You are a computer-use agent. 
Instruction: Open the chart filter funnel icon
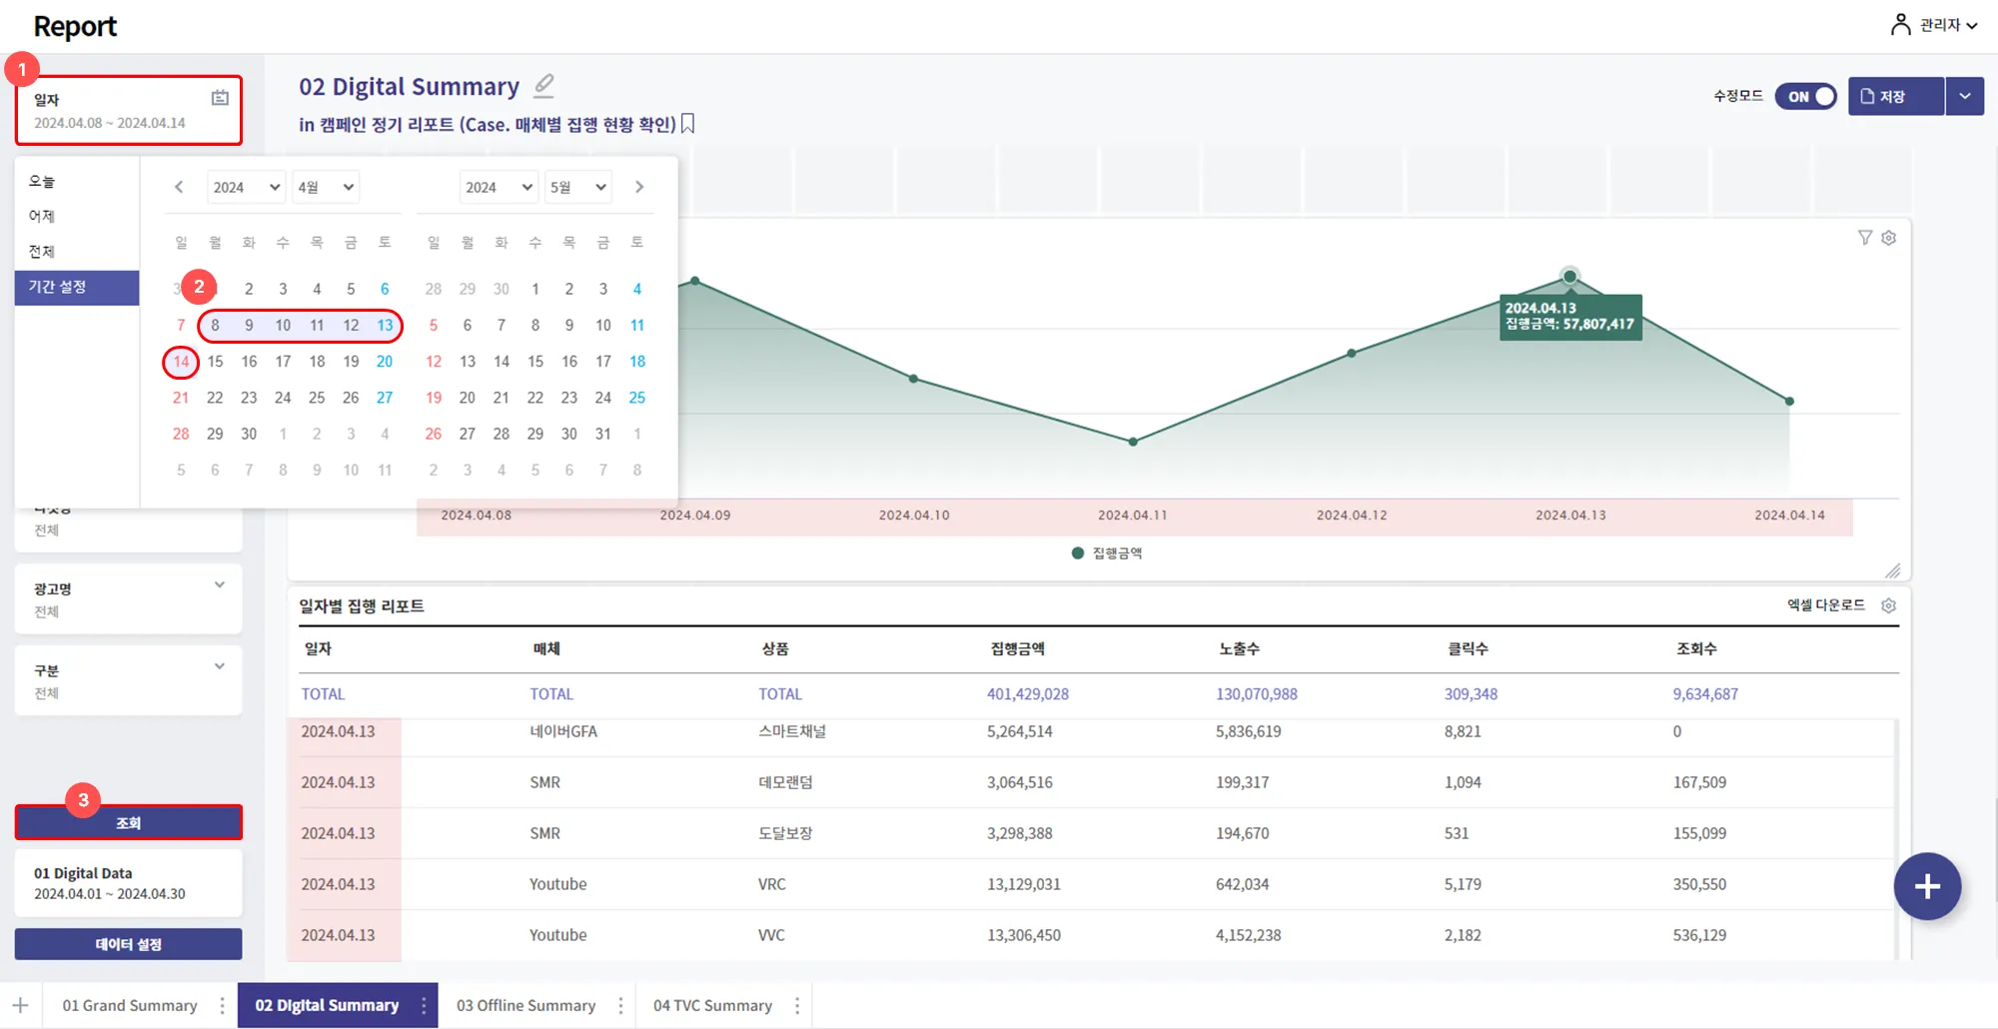[1864, 238]
